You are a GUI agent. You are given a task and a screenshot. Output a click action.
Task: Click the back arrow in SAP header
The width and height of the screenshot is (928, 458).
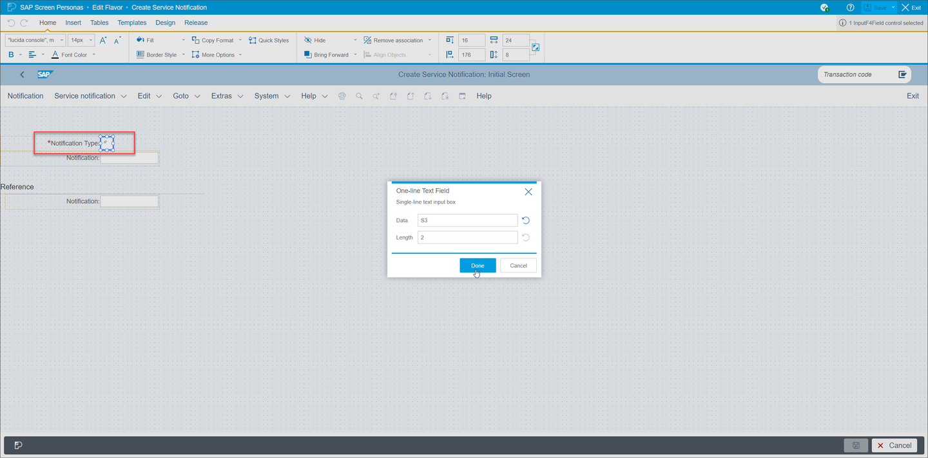click(23, 75)
